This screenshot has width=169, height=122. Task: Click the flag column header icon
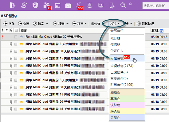click(7, 30)
